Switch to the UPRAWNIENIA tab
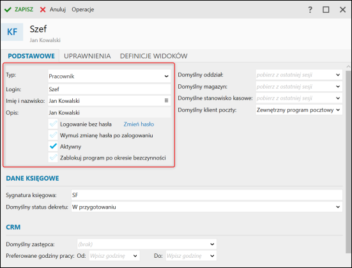Viewport: 352px width, 268px height. 87,56
